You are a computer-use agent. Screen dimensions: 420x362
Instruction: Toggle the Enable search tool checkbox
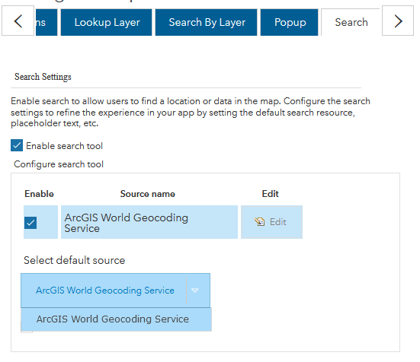click(x=17, y=145)
